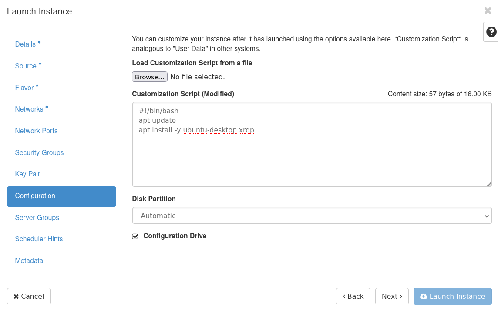Click the active Configuration tab
Image resolution: width=498 pixels, height=311 pixels.
61,196
